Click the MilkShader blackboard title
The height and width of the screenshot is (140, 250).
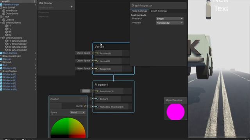46,3
